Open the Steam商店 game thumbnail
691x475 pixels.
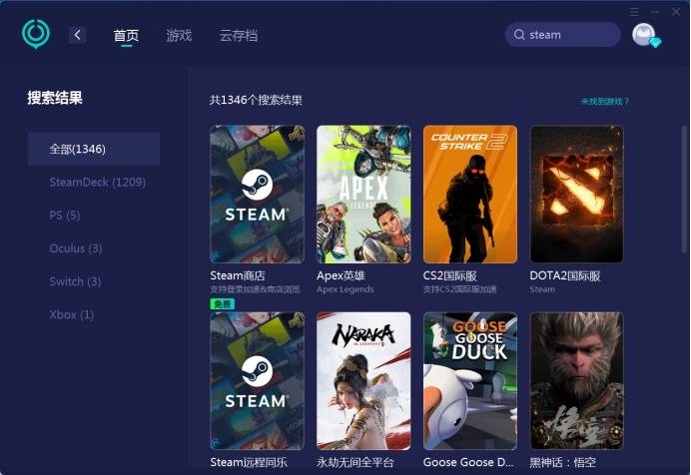pyautogui.click(x=257, y=194)
